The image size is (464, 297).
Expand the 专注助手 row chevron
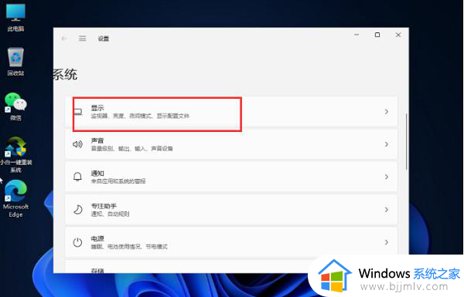[x=387, y=210]
